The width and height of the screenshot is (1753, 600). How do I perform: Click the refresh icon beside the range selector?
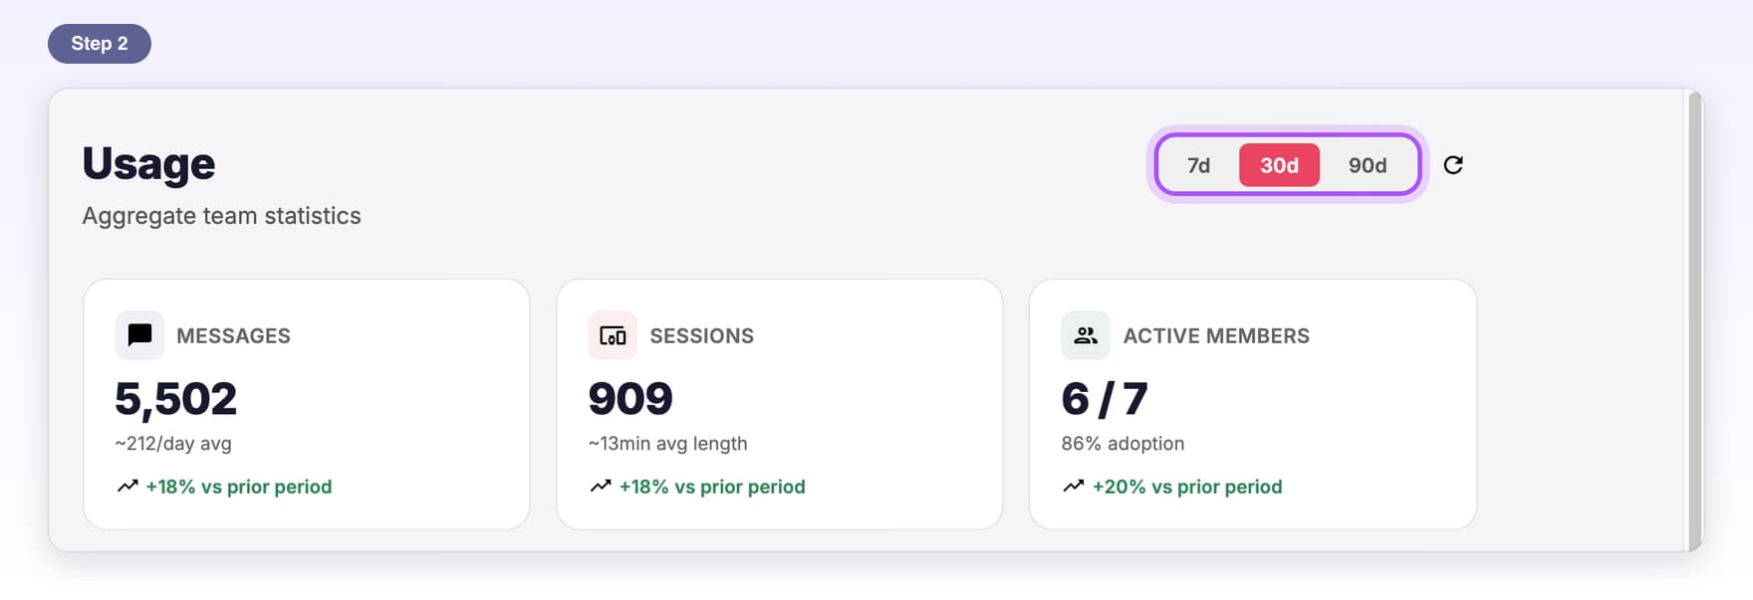[x=1453, y=165]
